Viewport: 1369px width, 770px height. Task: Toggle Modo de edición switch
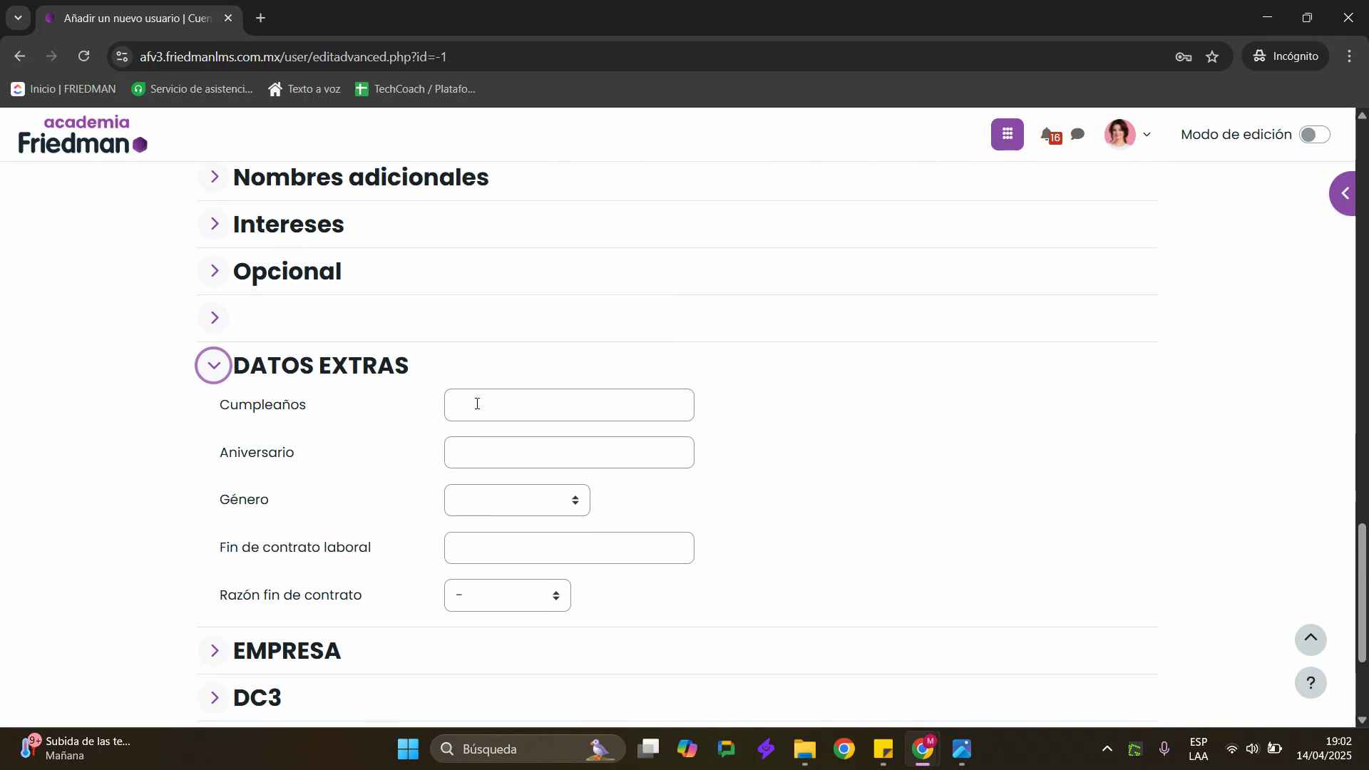click(1313, 135)
